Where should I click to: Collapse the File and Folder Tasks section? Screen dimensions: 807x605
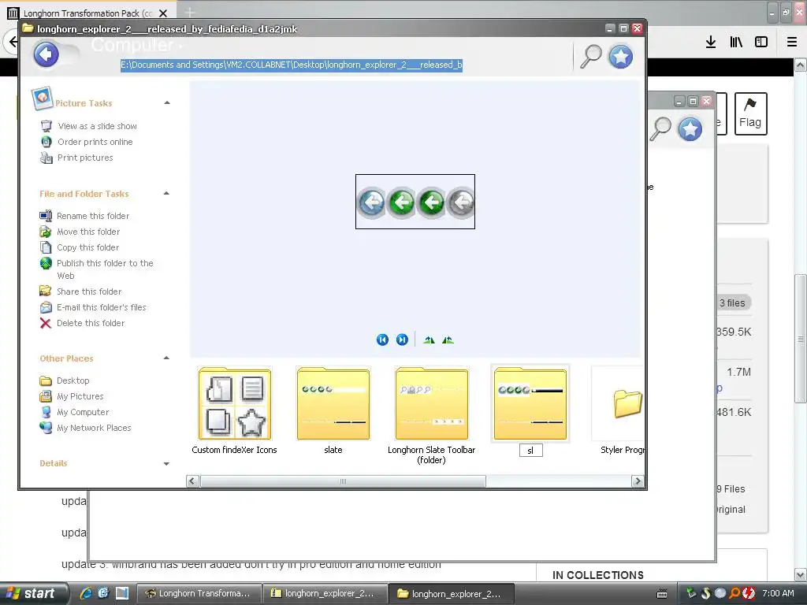tap(166, 194)
